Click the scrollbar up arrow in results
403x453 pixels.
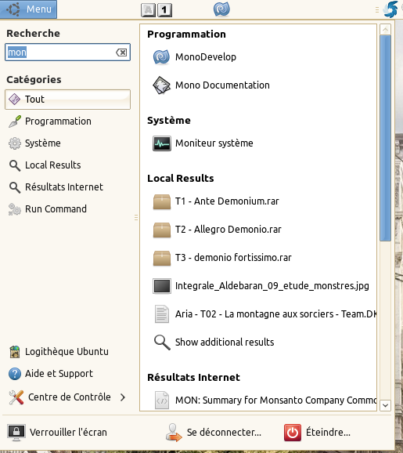coord(386,29)
